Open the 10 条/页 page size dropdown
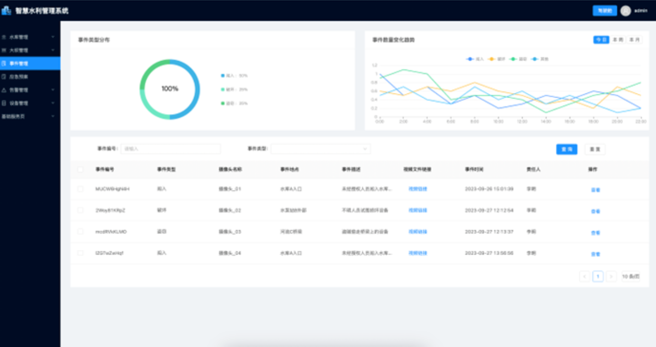656x347 pixels. tap(631, 276)
